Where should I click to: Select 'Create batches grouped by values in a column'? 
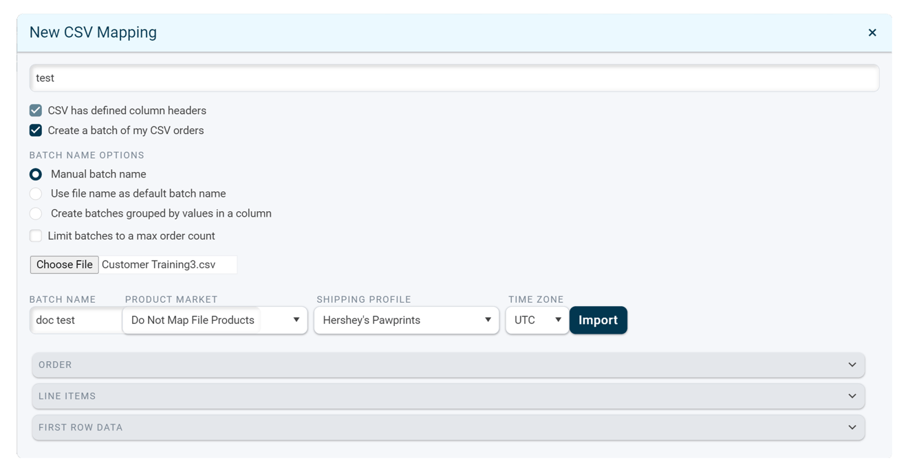click(36, 213)
